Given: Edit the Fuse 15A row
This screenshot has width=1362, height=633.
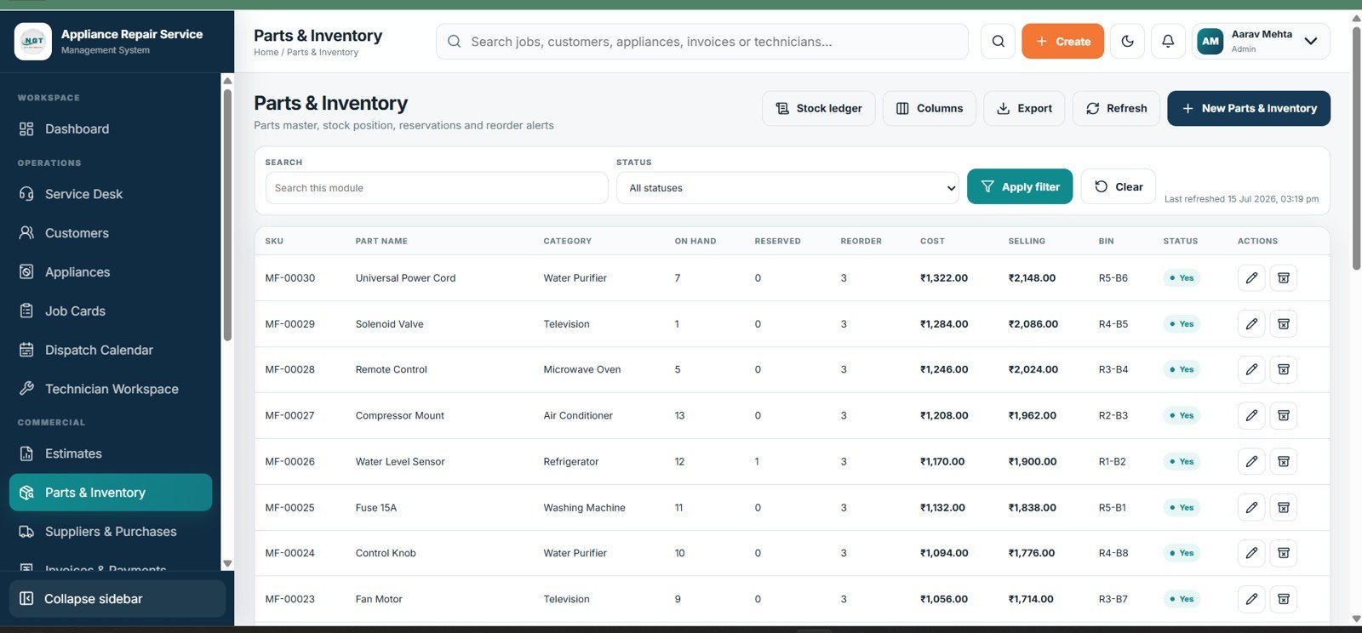Looking at the screenshot, I should tap(1251, 507).
